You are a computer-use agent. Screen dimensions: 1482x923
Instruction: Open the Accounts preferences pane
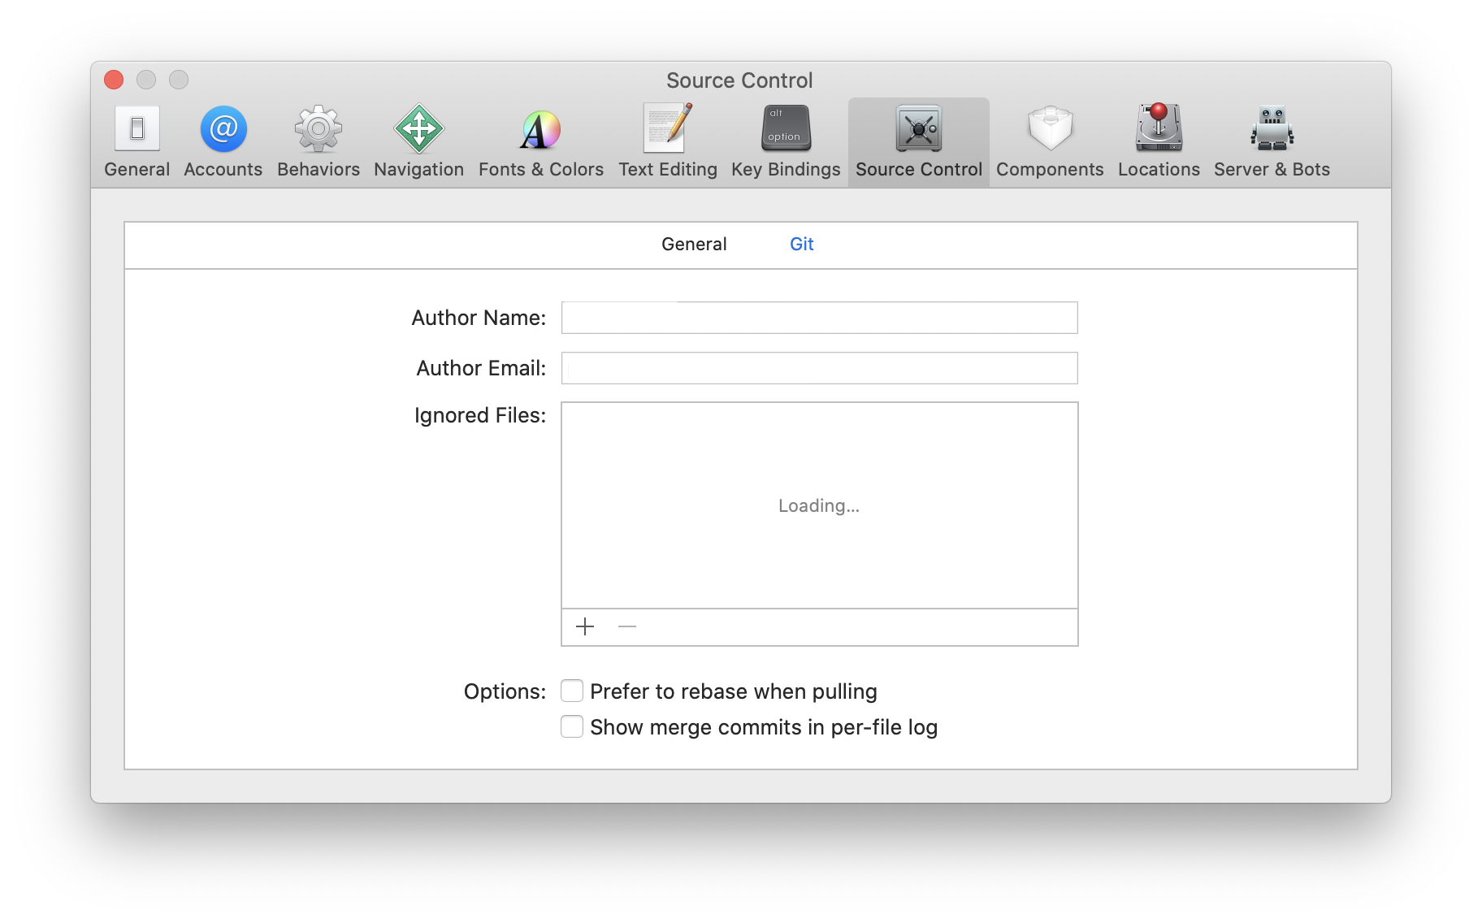pyautogui.click(x=223, y=141)
